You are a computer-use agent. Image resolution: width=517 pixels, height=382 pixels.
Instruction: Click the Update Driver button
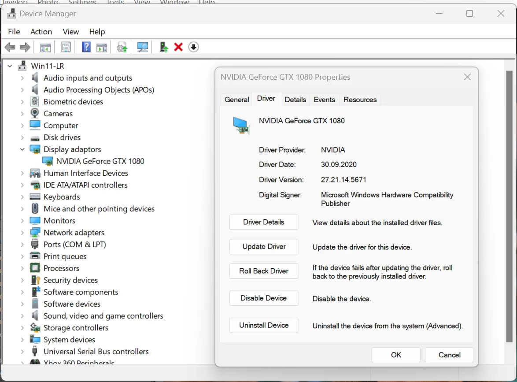pos(264,246)
